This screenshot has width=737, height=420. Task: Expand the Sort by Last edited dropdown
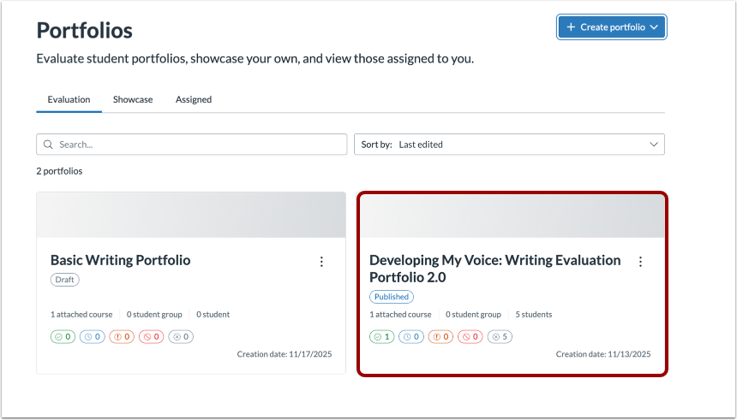509,145
